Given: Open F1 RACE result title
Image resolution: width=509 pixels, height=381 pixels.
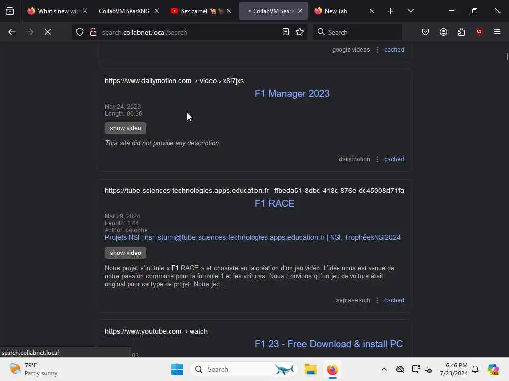Looking at the screenshot, I should click(274, 203).
